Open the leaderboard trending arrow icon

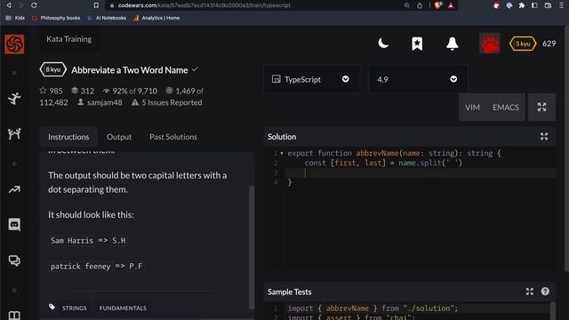(x=14, y=189)
